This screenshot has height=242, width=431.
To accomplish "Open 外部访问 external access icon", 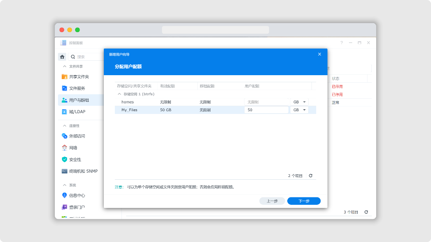I will click(65, 136).
